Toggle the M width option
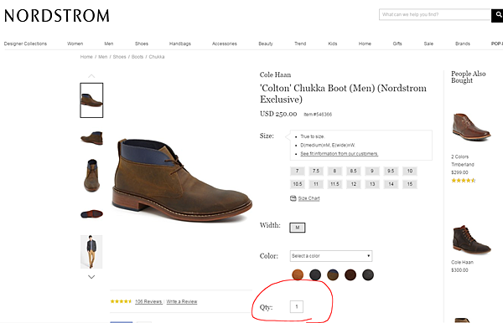The width and height of the screenshot is (503, 323). [x=298, y=228]
